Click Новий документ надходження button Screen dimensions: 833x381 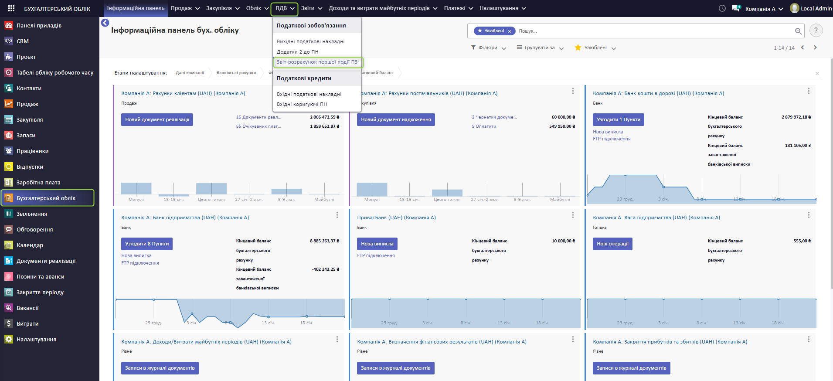coord(396,119)
